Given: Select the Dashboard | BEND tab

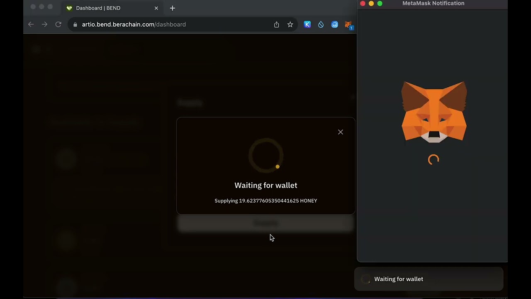Looking at the screenshot, I should [x=112, y=8].
